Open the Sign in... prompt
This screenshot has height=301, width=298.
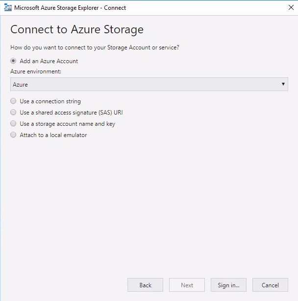click(x=228, y=285)
